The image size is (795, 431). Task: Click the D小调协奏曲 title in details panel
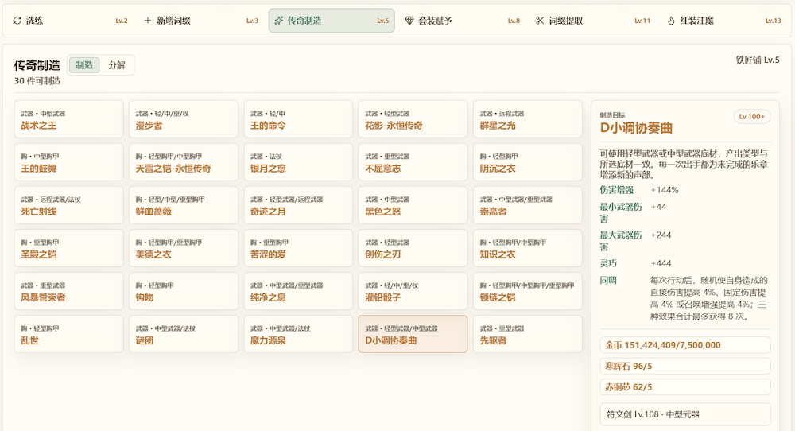pyautogui.click(x=636, y=128)
